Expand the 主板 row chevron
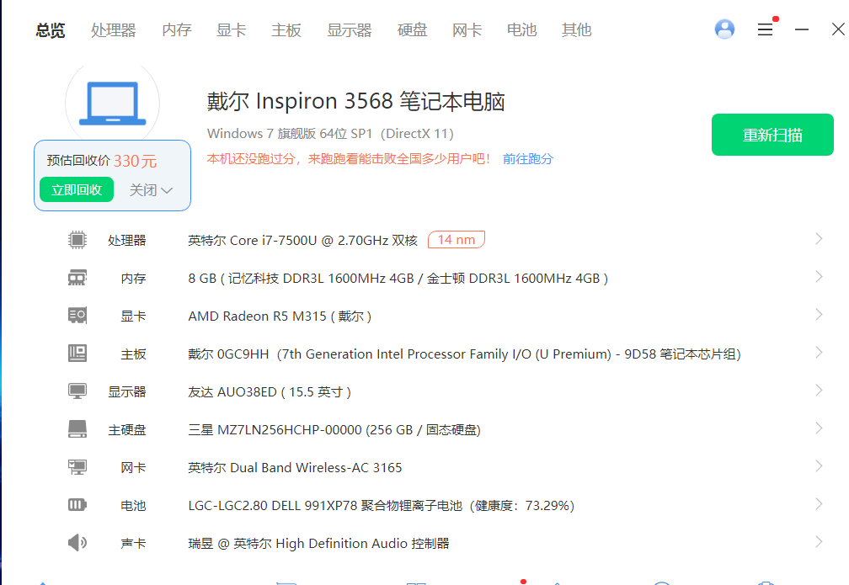This screenshot has height=585, width=849. [819, 354]
